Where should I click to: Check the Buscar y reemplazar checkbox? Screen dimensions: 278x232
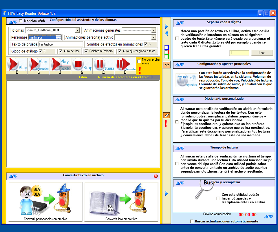[x=218, y=198]
